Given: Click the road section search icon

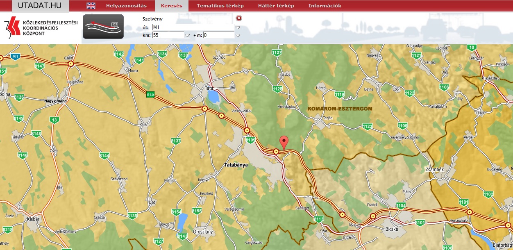Looking at the screenshot, I should click(x=103, y=27).
